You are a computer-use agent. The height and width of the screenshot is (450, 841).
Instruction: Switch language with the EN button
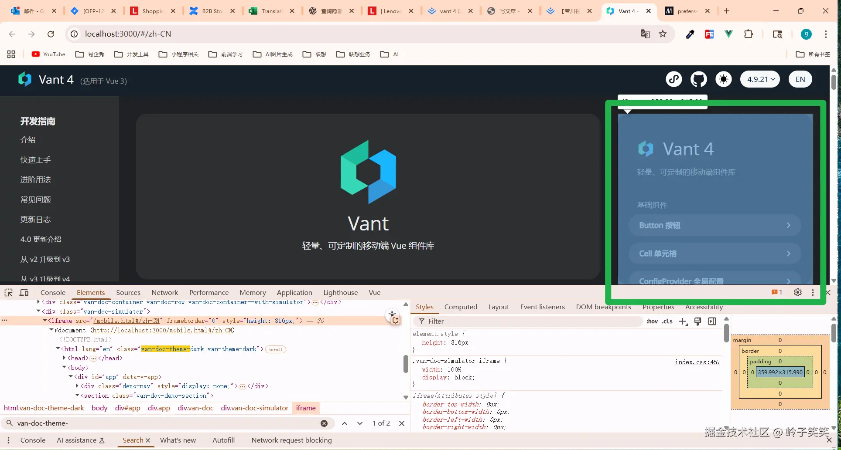click(x=800, y=79)
